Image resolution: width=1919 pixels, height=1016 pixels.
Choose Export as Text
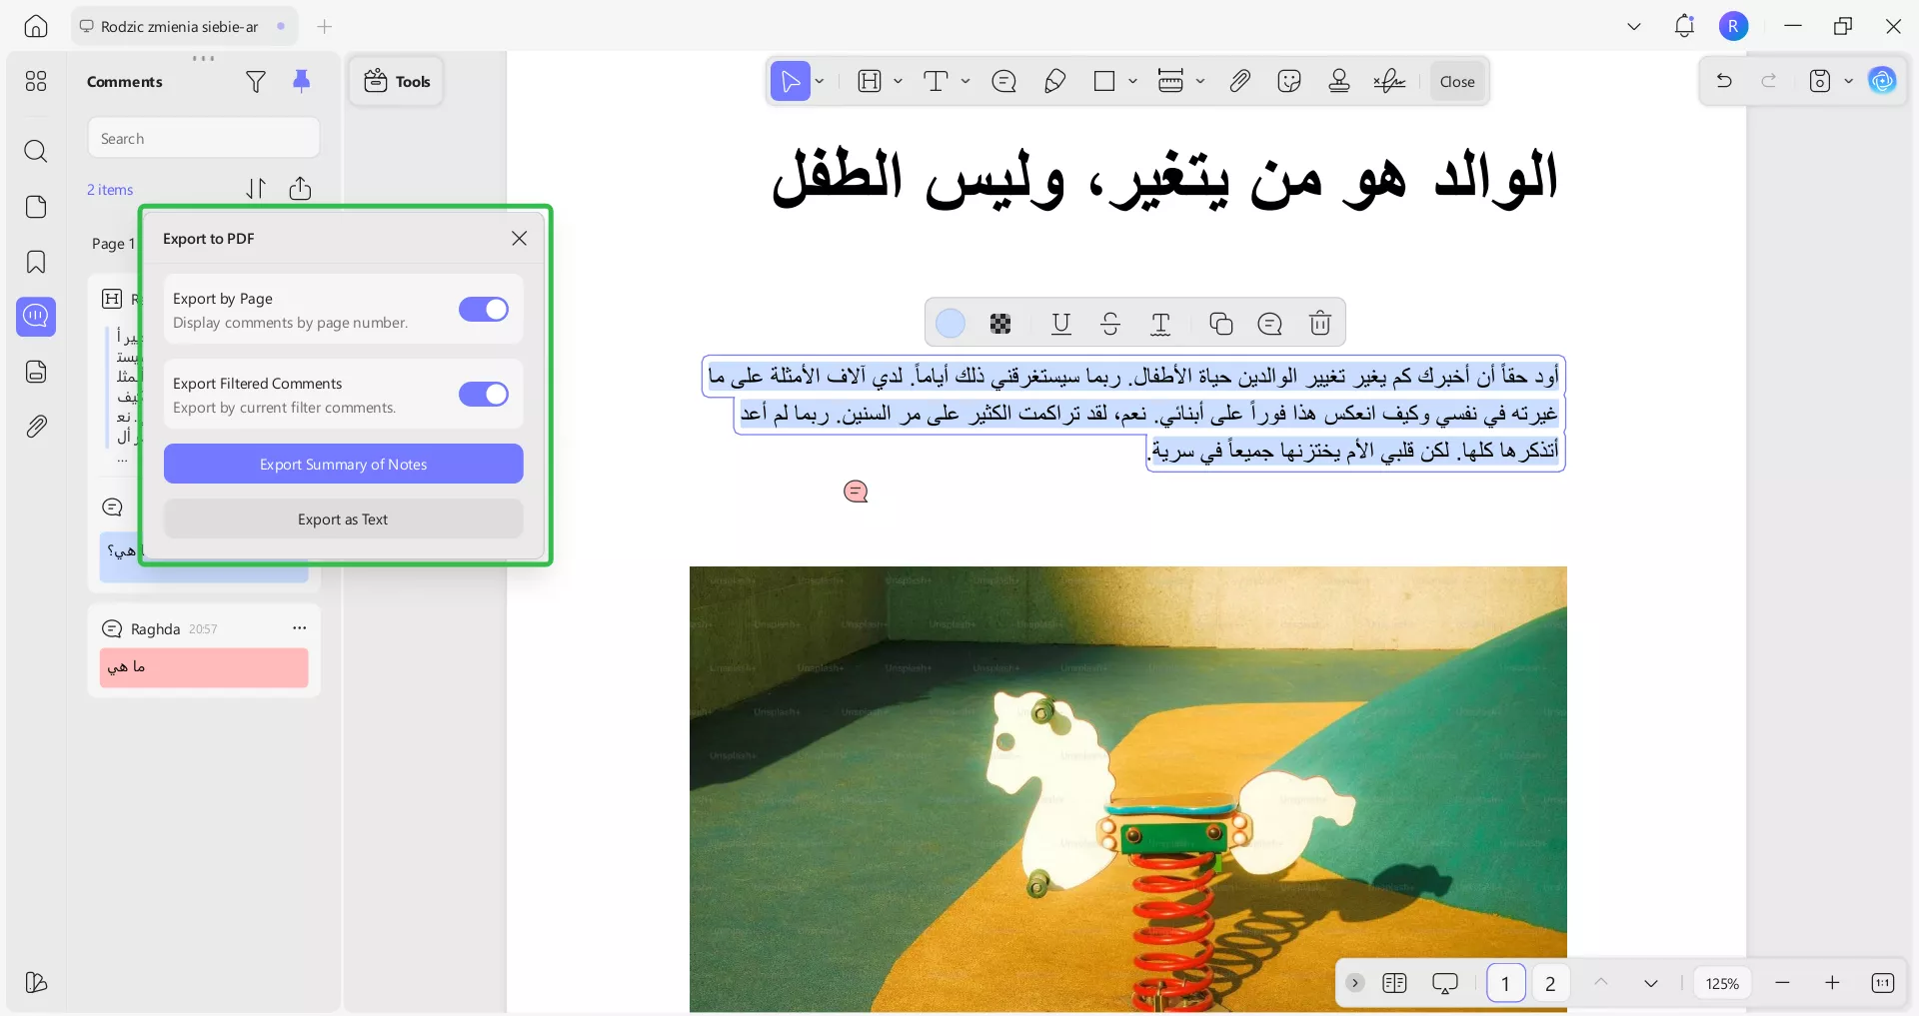click(x=343, y=518)
